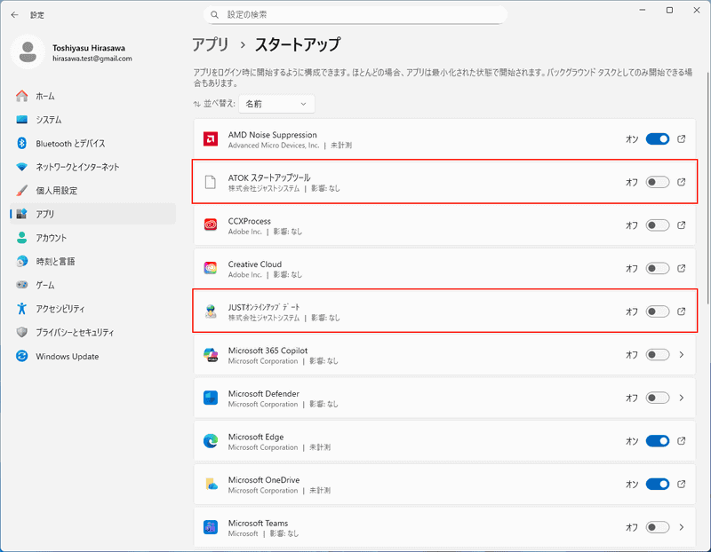Open the システム settings section
This screenshot has height=552, width=711.
(x=53, y=120)
